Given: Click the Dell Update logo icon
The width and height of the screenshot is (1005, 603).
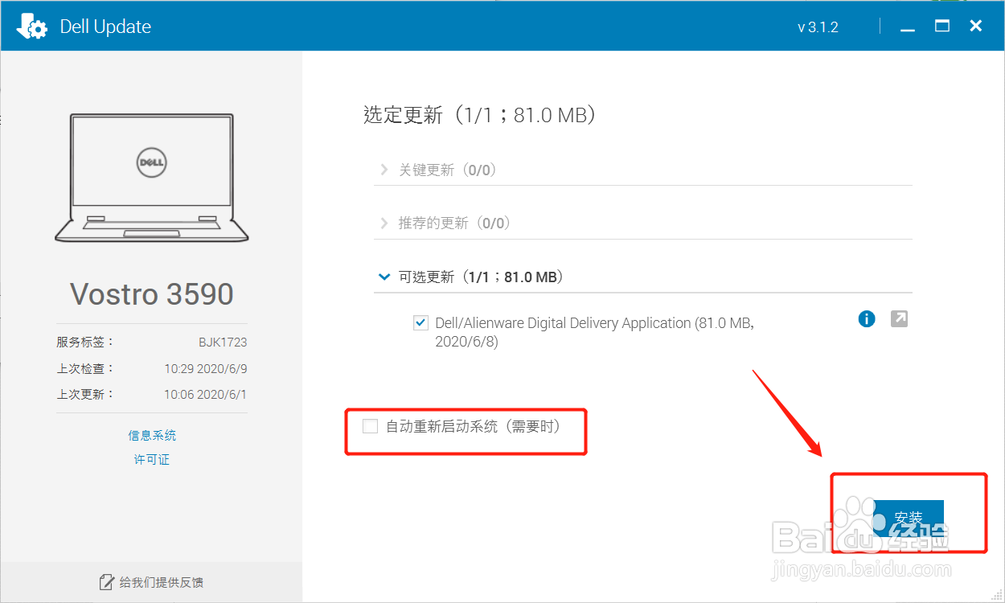Looking at the screenshot, I should 33,27.
